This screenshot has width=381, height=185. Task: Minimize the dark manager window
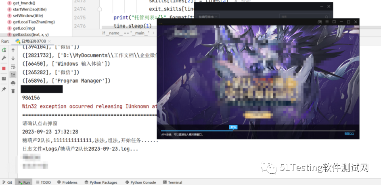click(321, 6)
